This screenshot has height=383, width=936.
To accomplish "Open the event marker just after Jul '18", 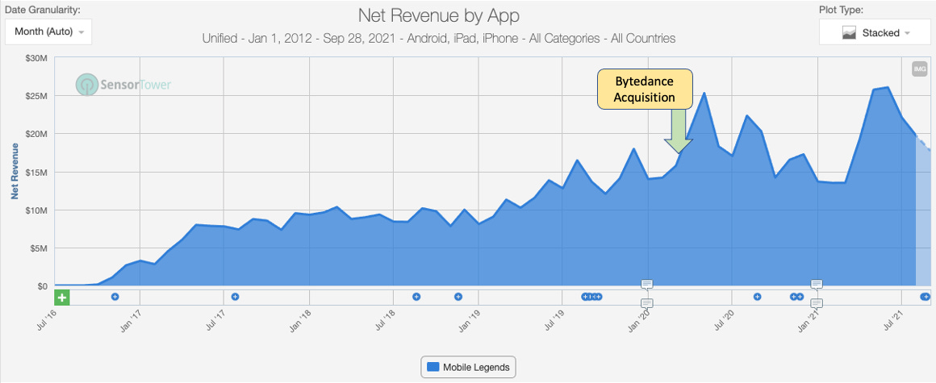I will 416,297.
